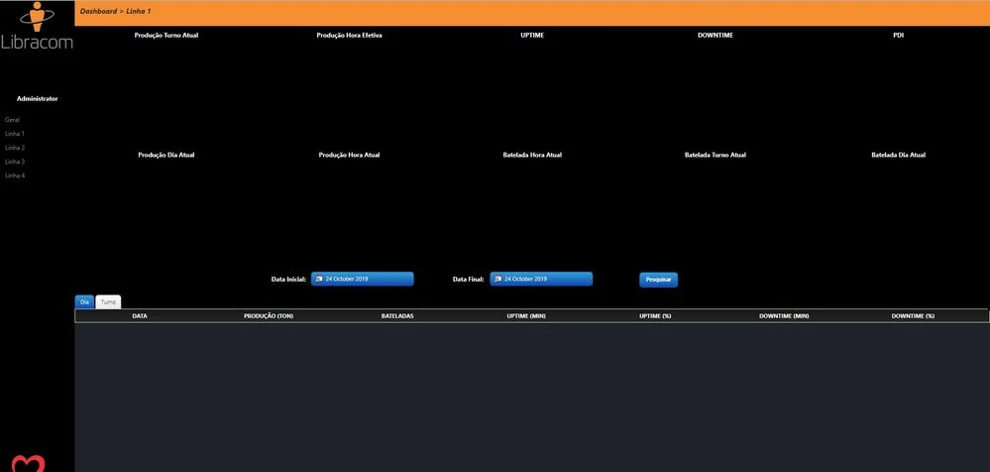The image size is (990, 472).
Task: Open Linha 1 in the sidebar
Action: 15,134
